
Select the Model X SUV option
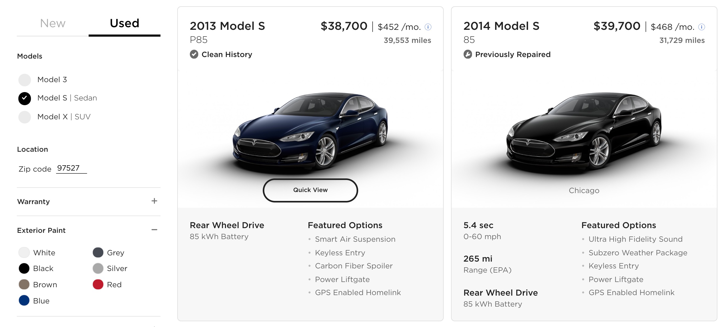[x=25, y=117]
